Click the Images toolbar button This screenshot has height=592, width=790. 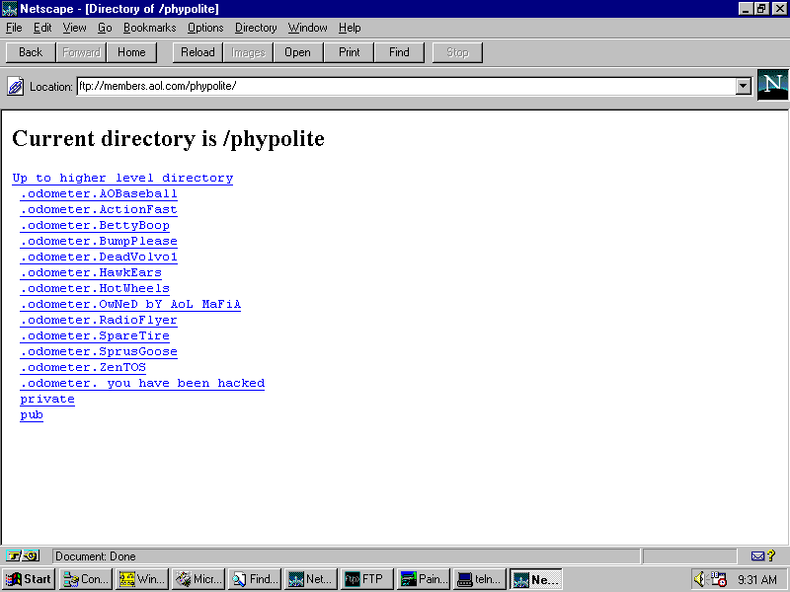(248, 52)
